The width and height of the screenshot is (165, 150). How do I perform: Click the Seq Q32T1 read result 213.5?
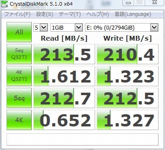[64, 54]
